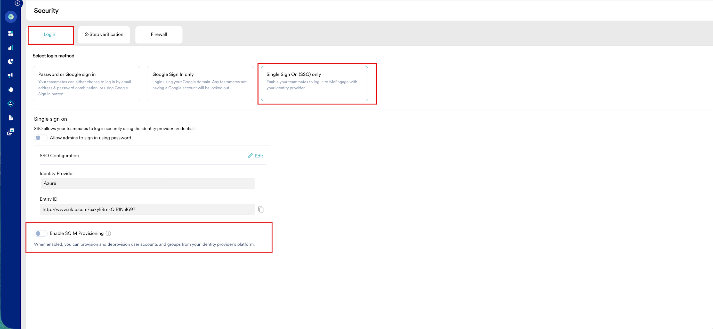Choose Password or Google sign in method

coord(86,83)
